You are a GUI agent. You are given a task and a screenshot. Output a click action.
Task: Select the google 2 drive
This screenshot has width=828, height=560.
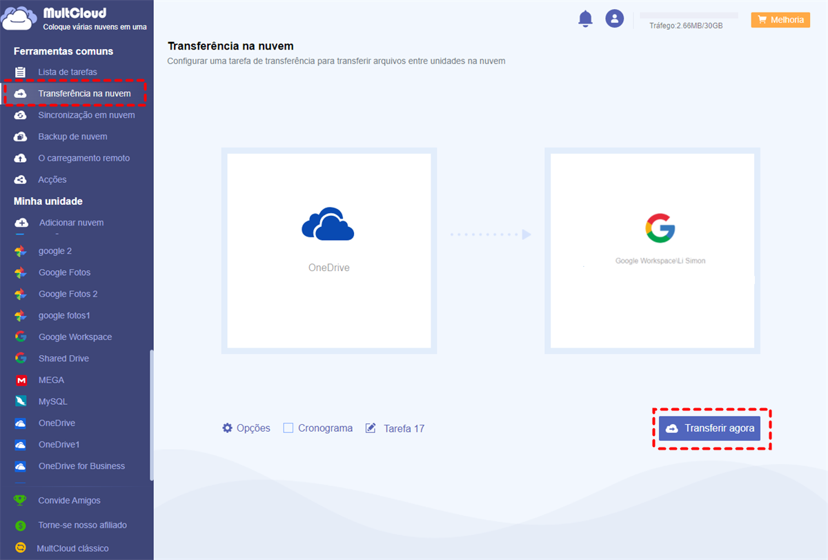[x=55, y=251]
